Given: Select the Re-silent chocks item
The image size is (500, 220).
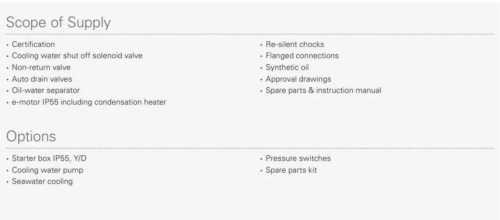Looking at the screenshot, I should (295, 44).
